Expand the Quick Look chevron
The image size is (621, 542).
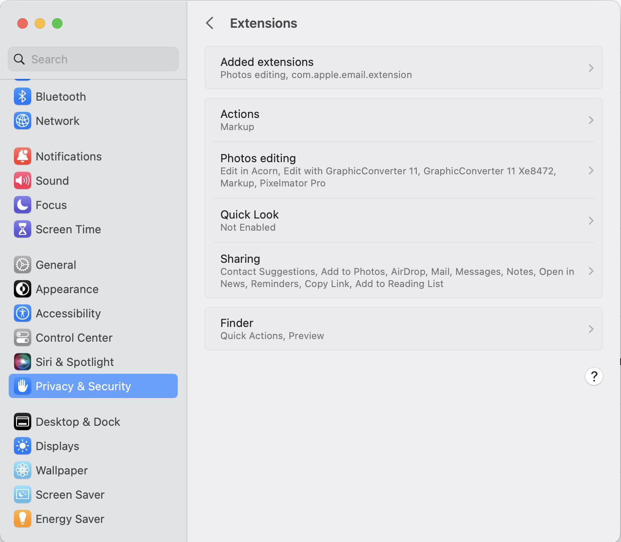pos(591,221)
